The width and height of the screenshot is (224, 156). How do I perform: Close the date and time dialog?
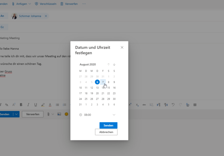pyautogui.click(x=122, y=48)
